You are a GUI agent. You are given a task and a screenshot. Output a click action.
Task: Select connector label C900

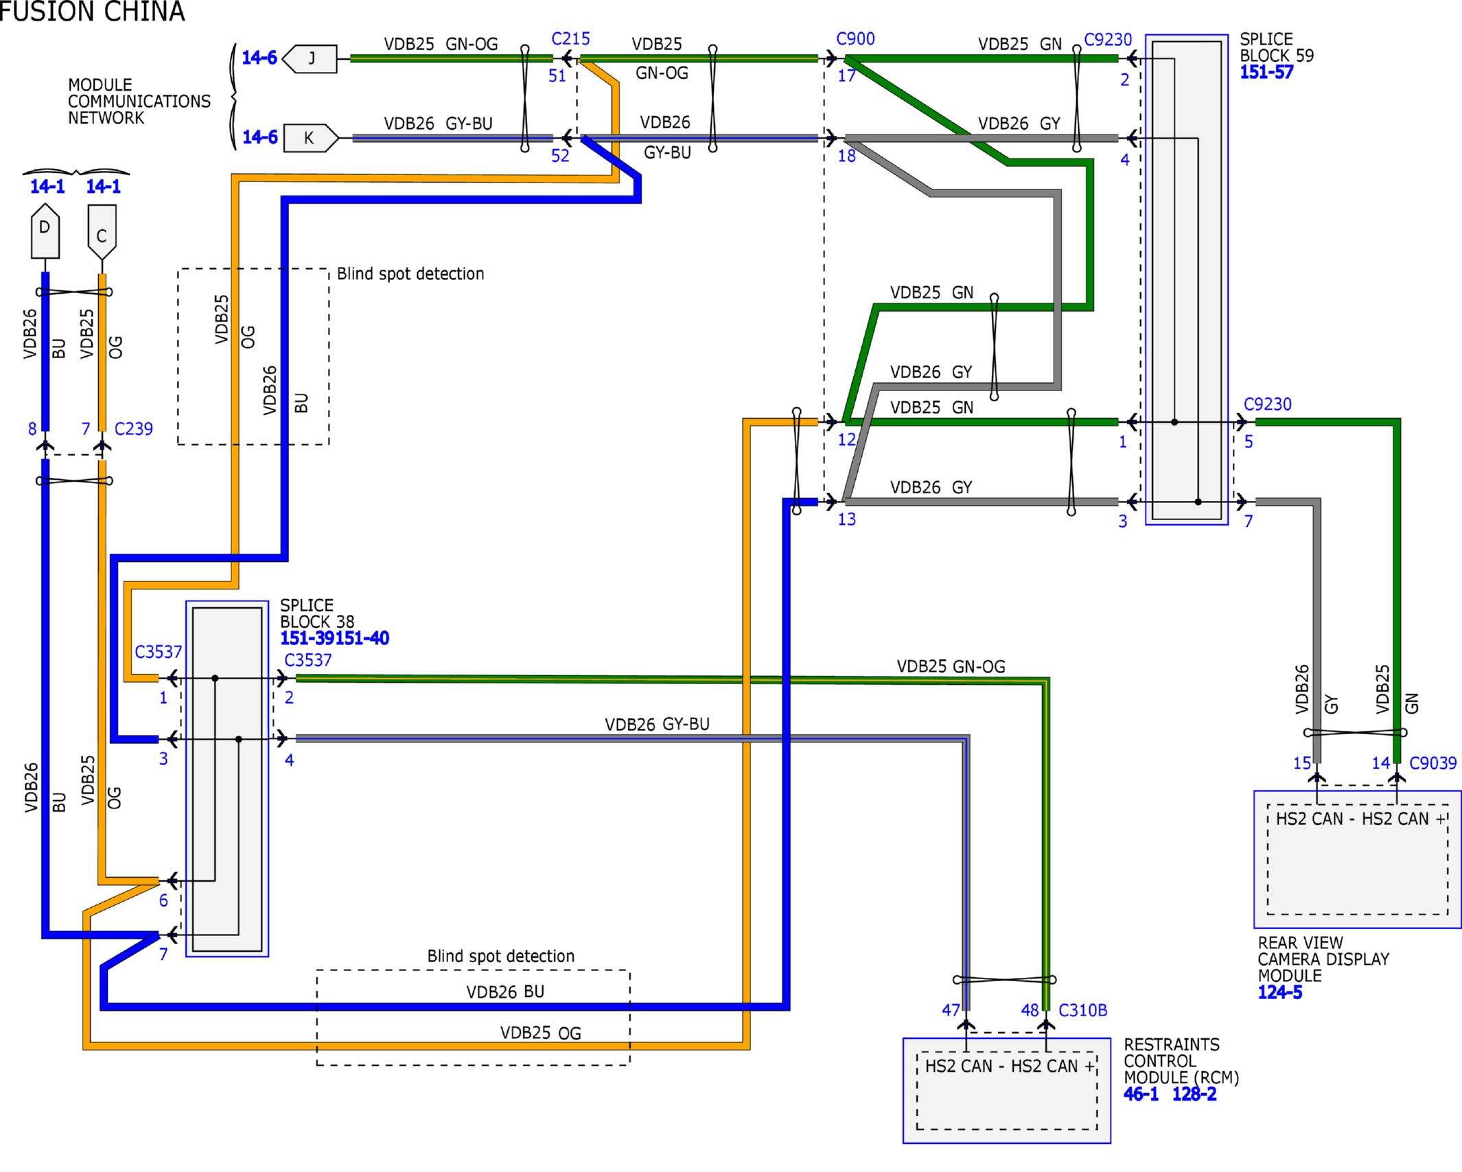[855, 39]
